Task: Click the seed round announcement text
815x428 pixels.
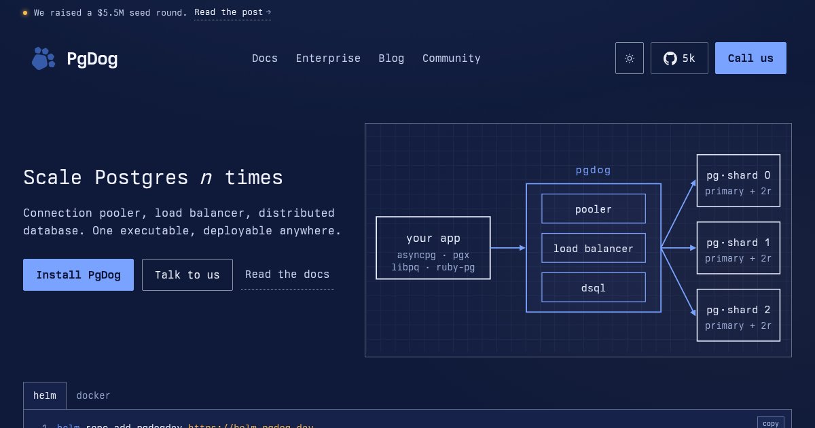Action: point(111,12)
